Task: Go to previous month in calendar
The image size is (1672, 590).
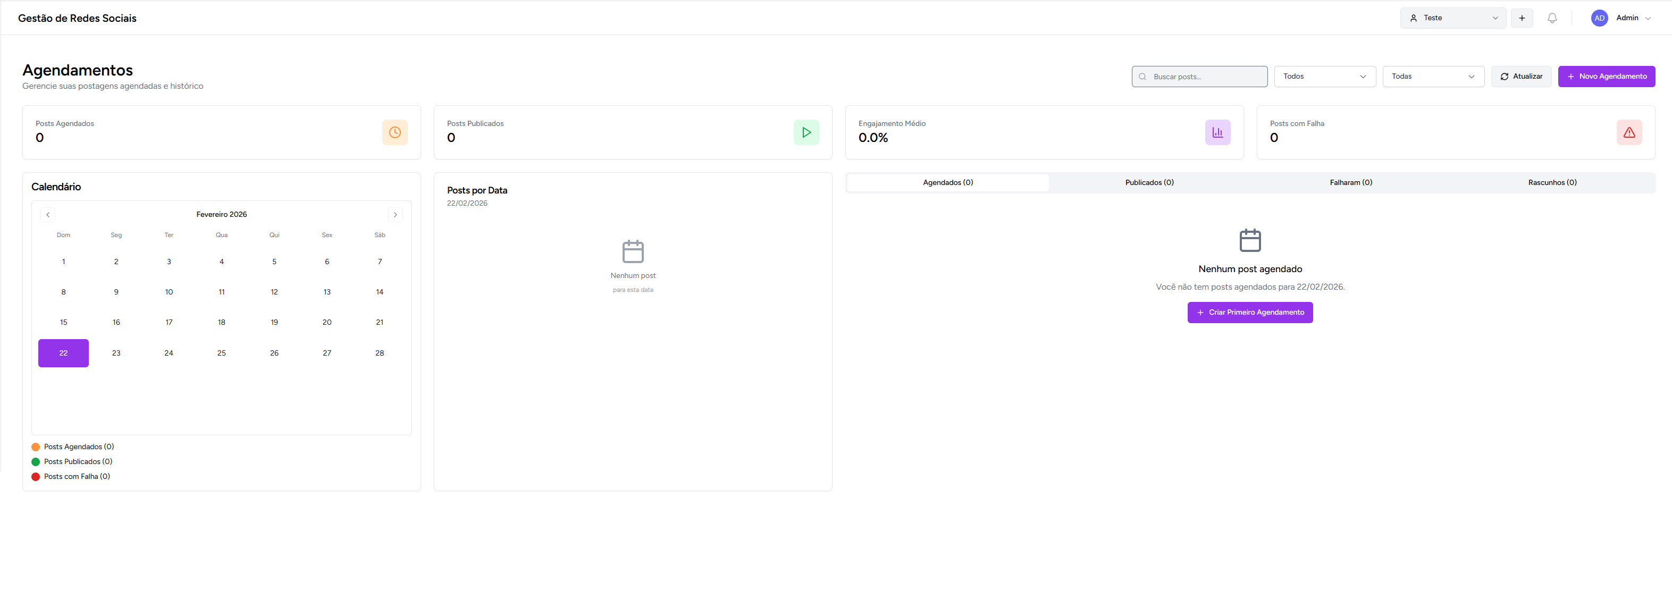Action: [x=48, y=215]
